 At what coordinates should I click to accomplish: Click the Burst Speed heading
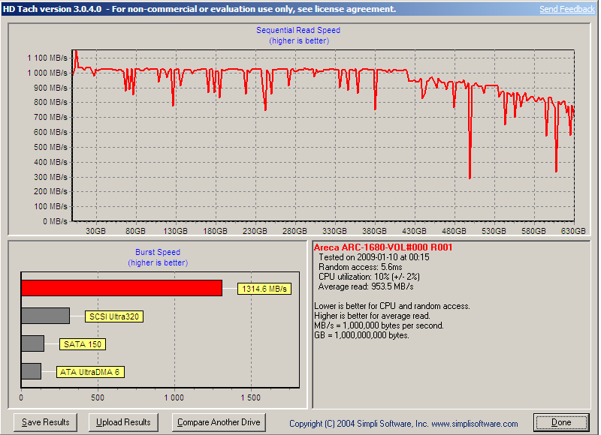click(x=158, y=252)
